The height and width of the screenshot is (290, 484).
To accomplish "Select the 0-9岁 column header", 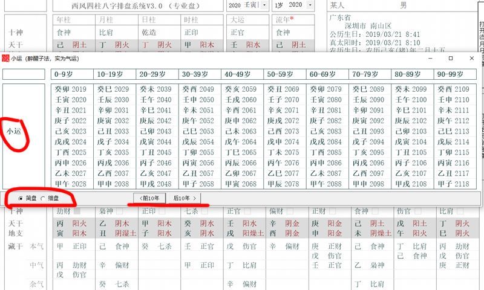I will 72,74.
